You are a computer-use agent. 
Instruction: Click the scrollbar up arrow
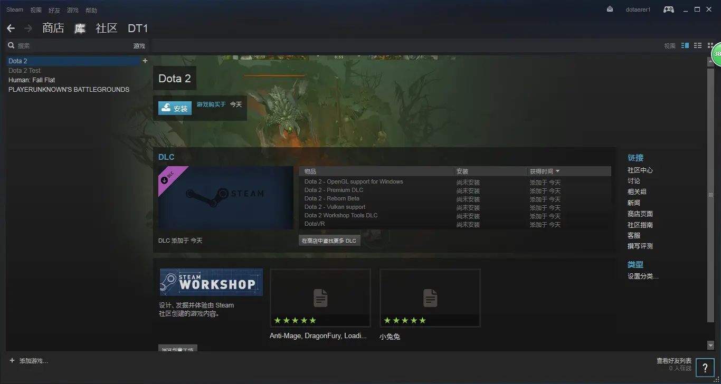710,61
